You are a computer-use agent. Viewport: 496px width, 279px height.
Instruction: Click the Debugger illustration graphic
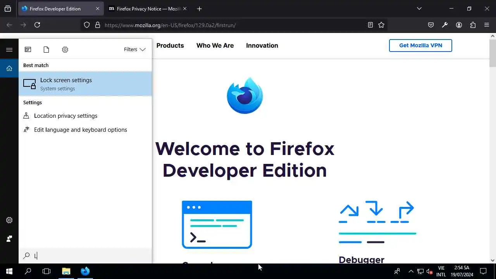coord(377,222)
